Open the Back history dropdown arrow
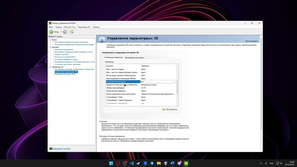This screenshot has height=167, width=297. pyautogui.click(x=61, y=32)
